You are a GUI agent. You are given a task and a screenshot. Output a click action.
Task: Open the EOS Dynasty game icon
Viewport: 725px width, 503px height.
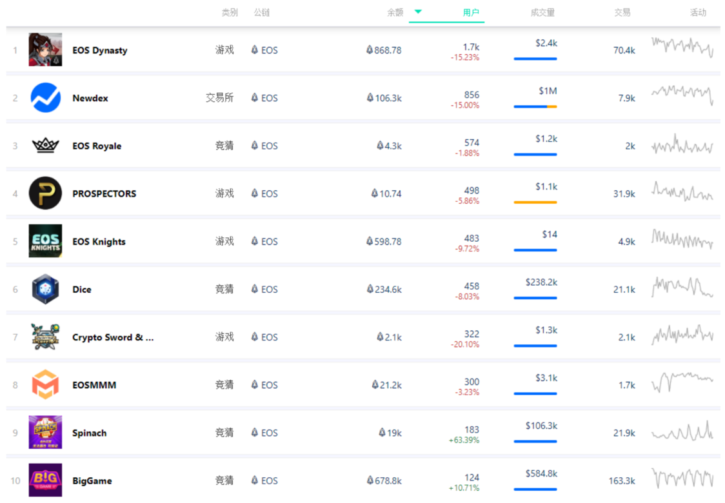pyautogui.click(x=45, y=50)
